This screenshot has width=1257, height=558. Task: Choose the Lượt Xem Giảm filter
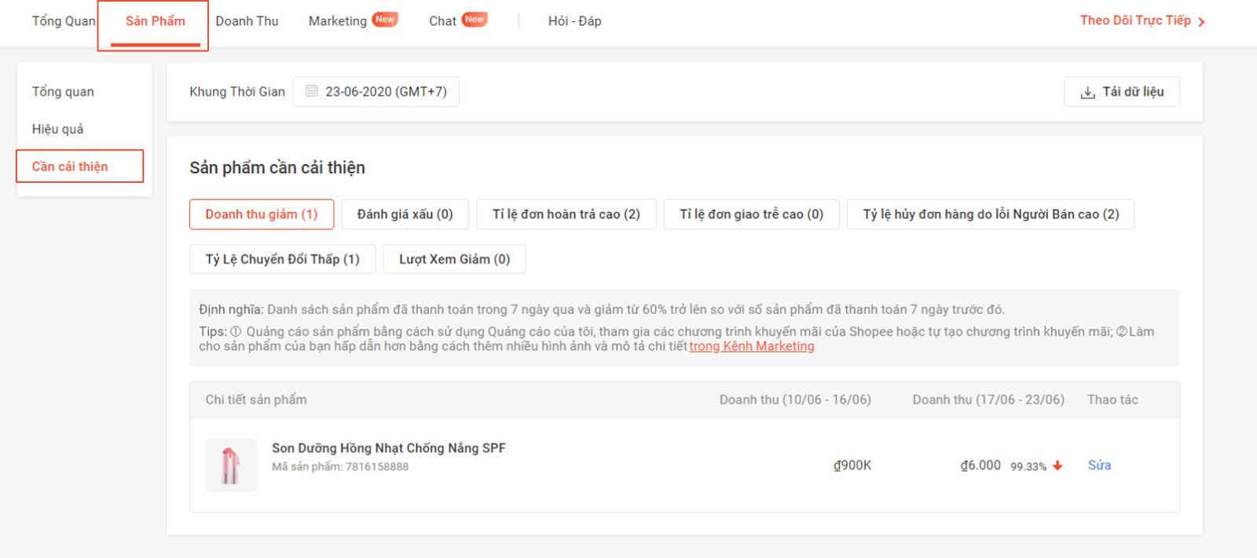click(x=454, y=259)
